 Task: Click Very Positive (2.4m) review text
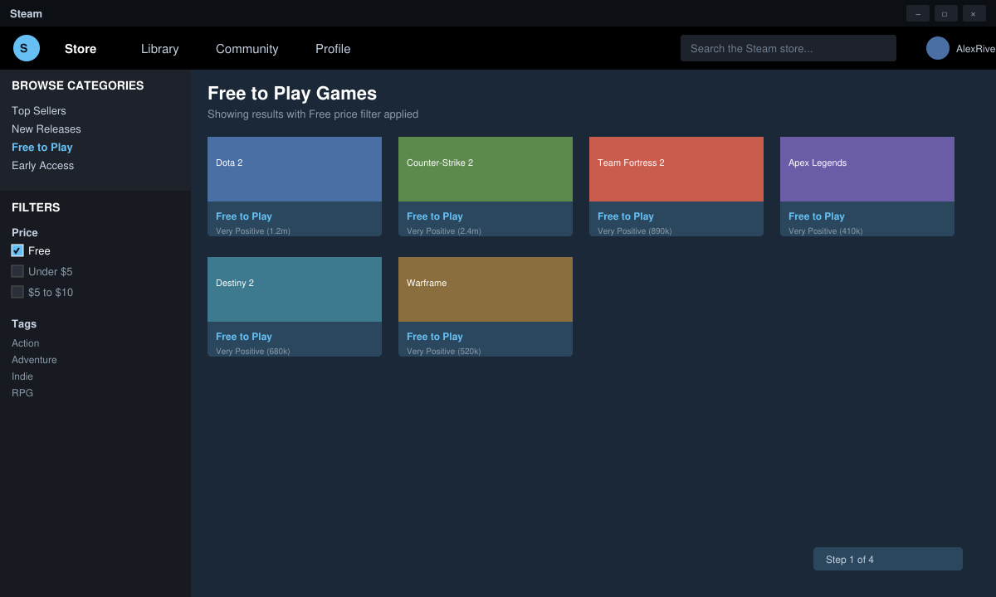pos(444,231)
